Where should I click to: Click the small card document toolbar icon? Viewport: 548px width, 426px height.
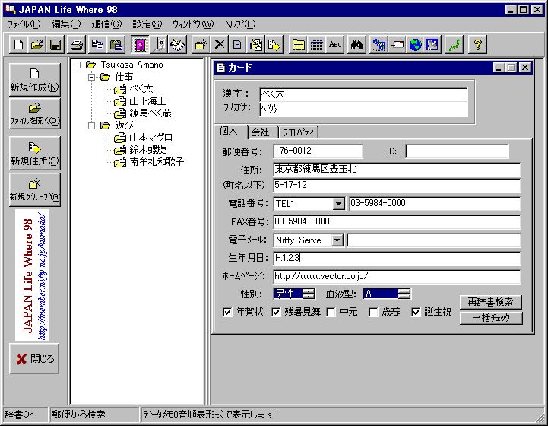237,45
